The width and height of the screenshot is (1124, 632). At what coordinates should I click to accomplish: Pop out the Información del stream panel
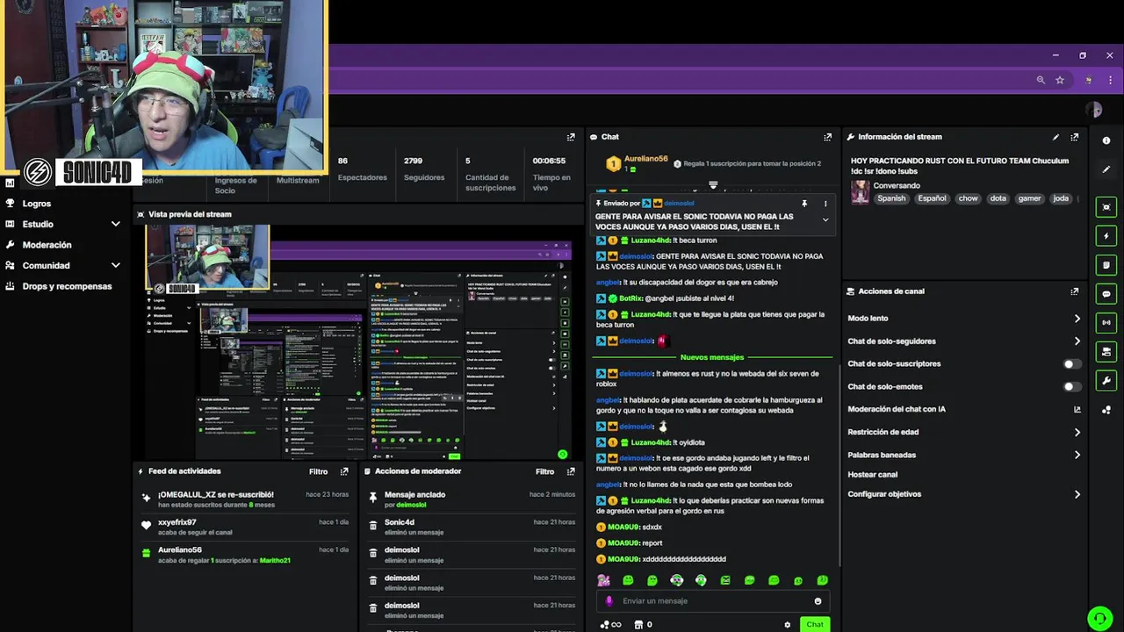(1074, 137)
